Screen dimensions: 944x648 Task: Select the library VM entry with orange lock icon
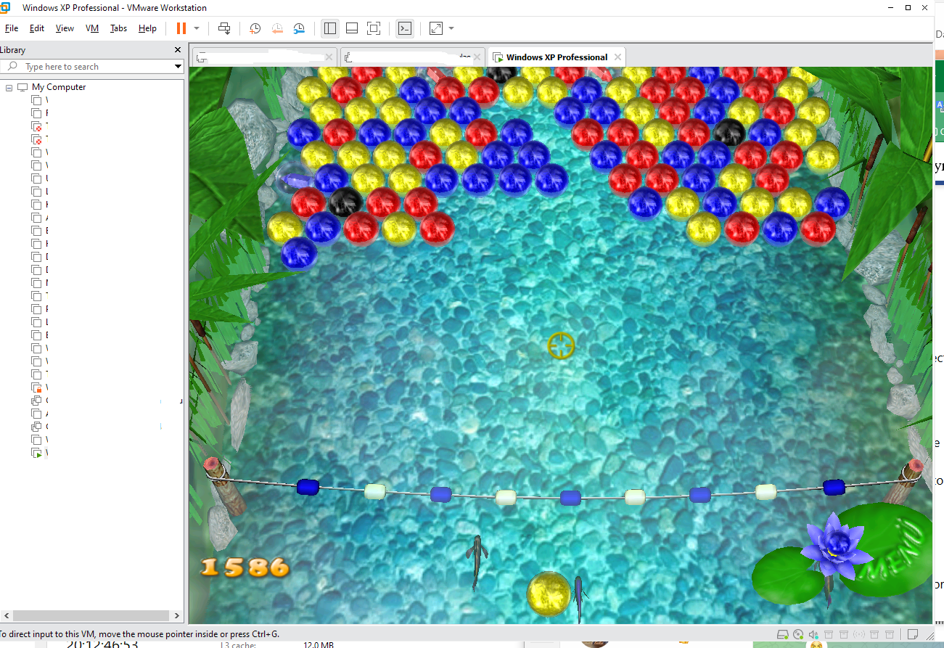coord(36,387)
